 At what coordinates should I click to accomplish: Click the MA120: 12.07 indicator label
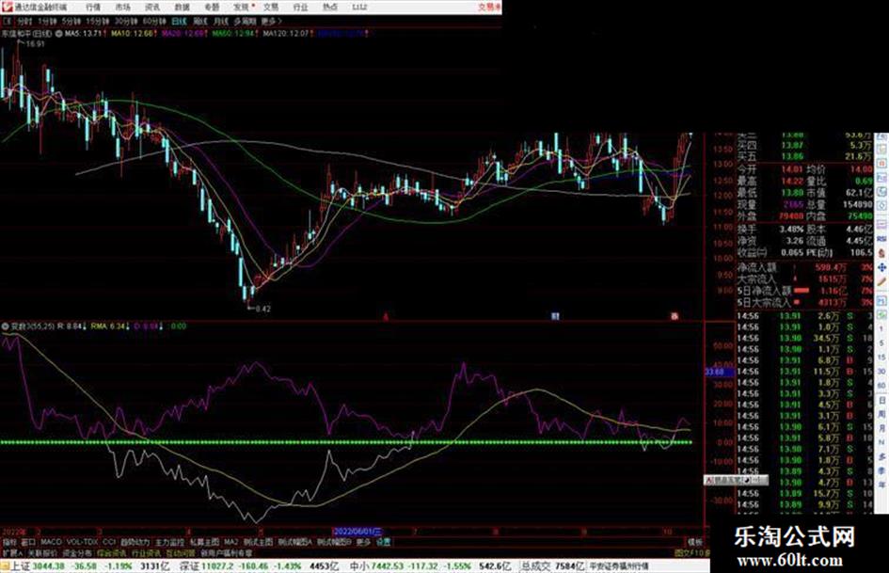tap(286, 34)
